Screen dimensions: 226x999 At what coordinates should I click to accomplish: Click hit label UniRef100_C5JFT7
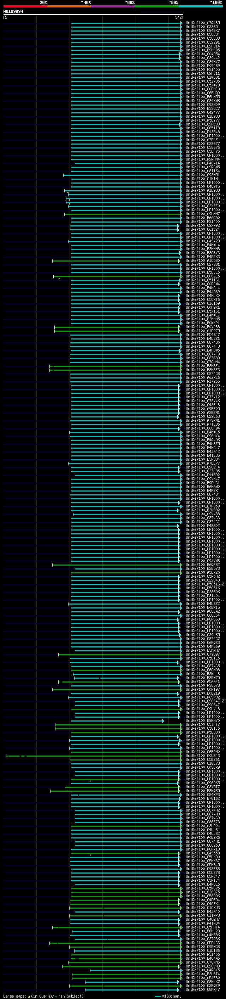[x=203, y=725]
